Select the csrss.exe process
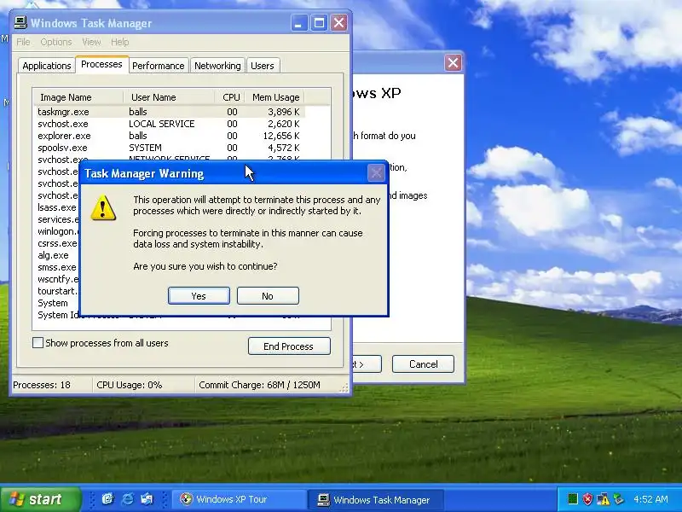Screen dimensions: 682x512 click(57, 243)
